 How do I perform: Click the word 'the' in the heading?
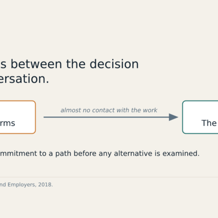(x=76, y=64)
